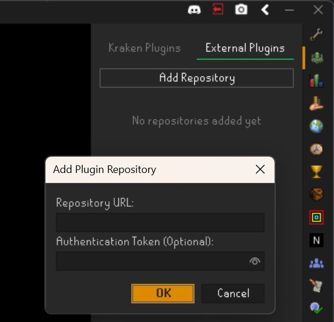Open the Discord icon in title bar
The width and height of the screenshot is (334, 322).
[194, 10]
